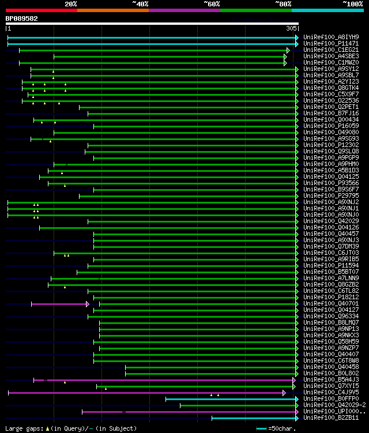Click the UniRef100_Q04126 label
Screen dimensions: 369x433
click(x=331, y=228)
